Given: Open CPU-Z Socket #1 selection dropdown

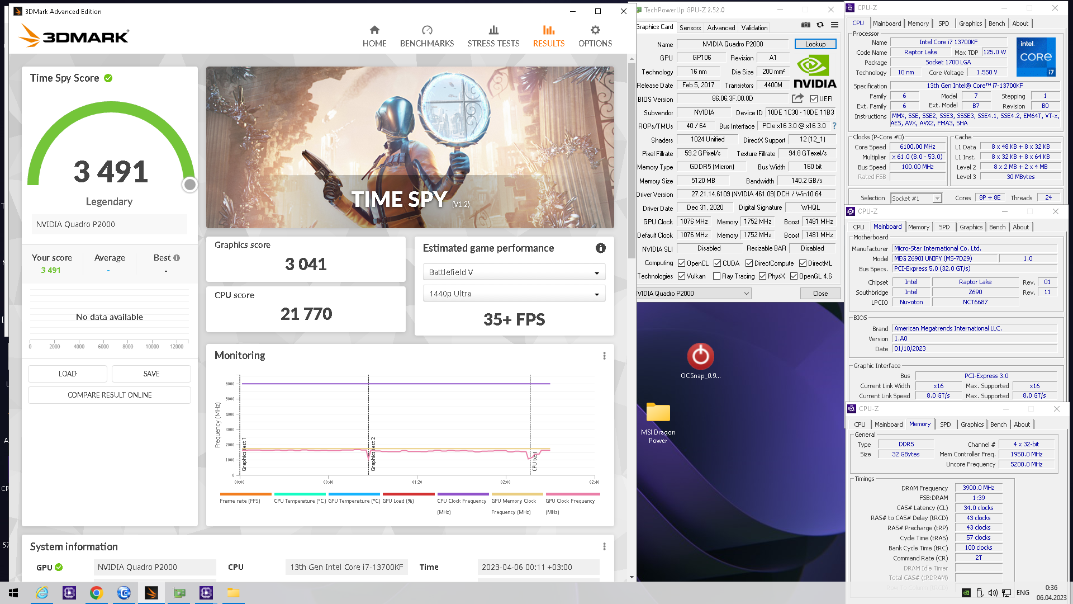Looking at the screenshot, I should 916,198.
